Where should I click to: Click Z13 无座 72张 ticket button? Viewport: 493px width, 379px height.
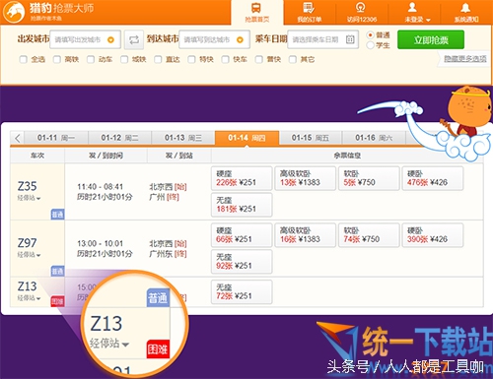click(x=242, y=291)
